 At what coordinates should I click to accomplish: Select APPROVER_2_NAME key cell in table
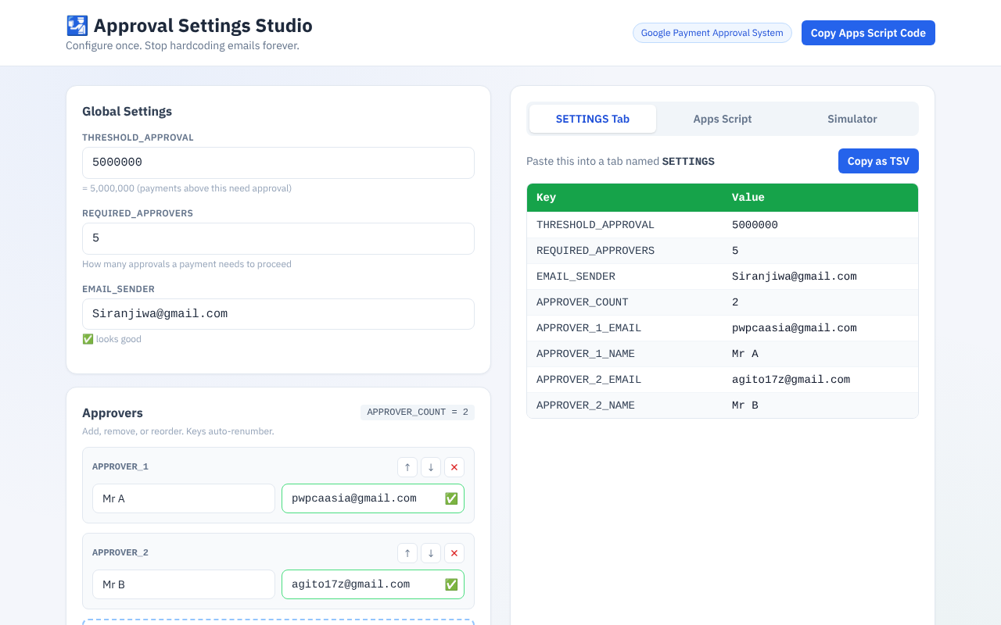625,405
